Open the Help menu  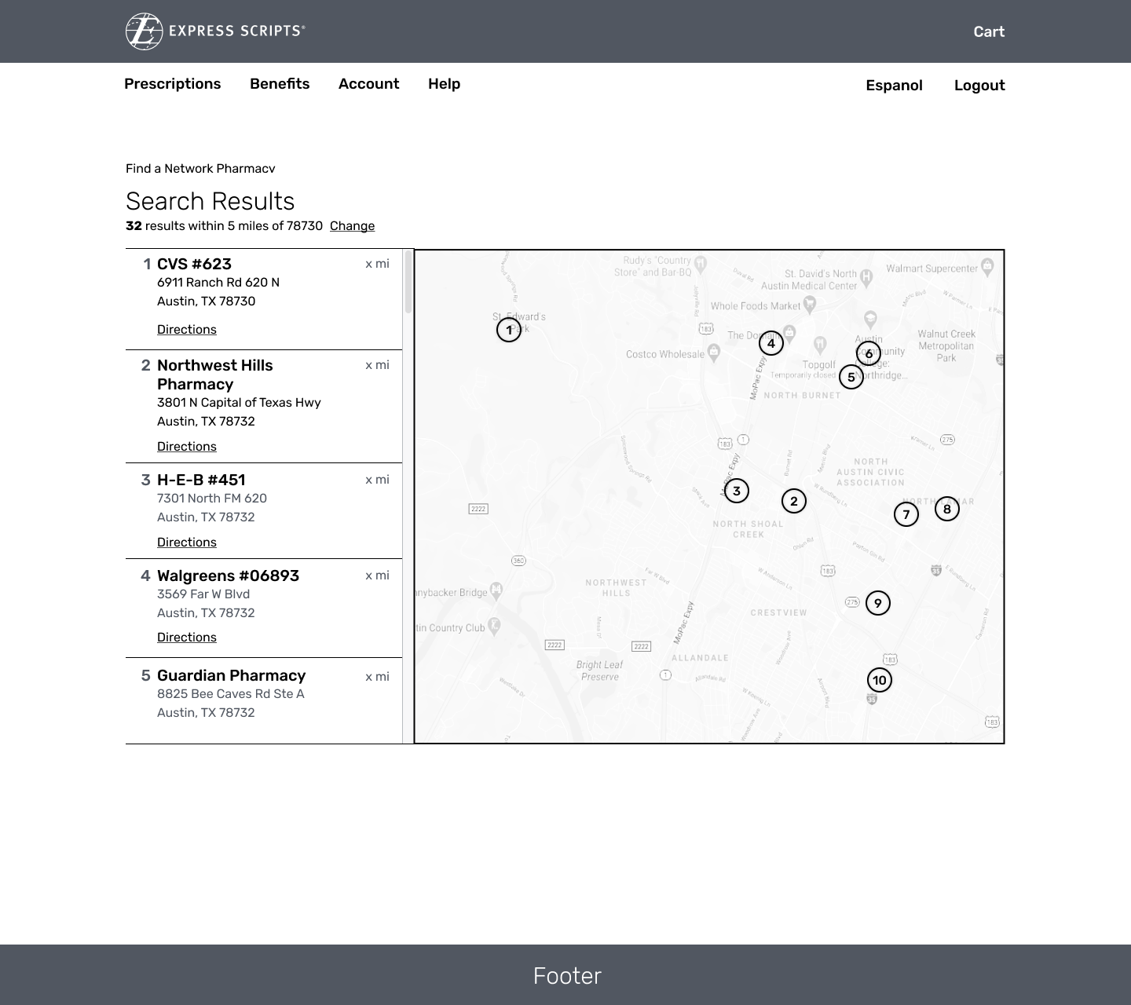pos(444,84)
